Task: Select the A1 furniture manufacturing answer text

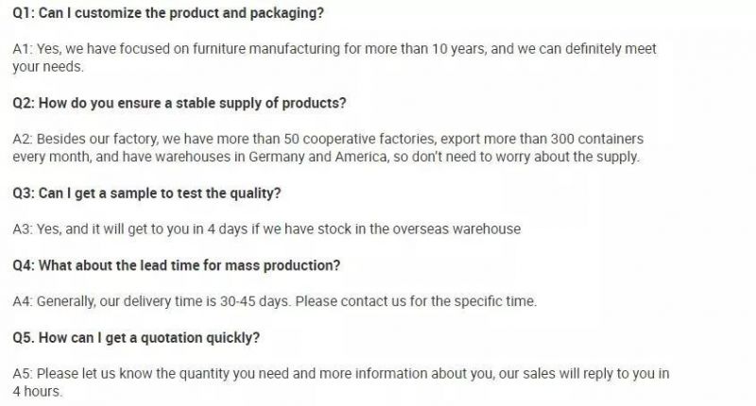Action: point(335,58)
